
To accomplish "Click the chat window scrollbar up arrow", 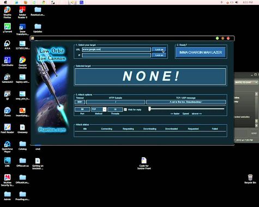I will click(x=256, y=94).
